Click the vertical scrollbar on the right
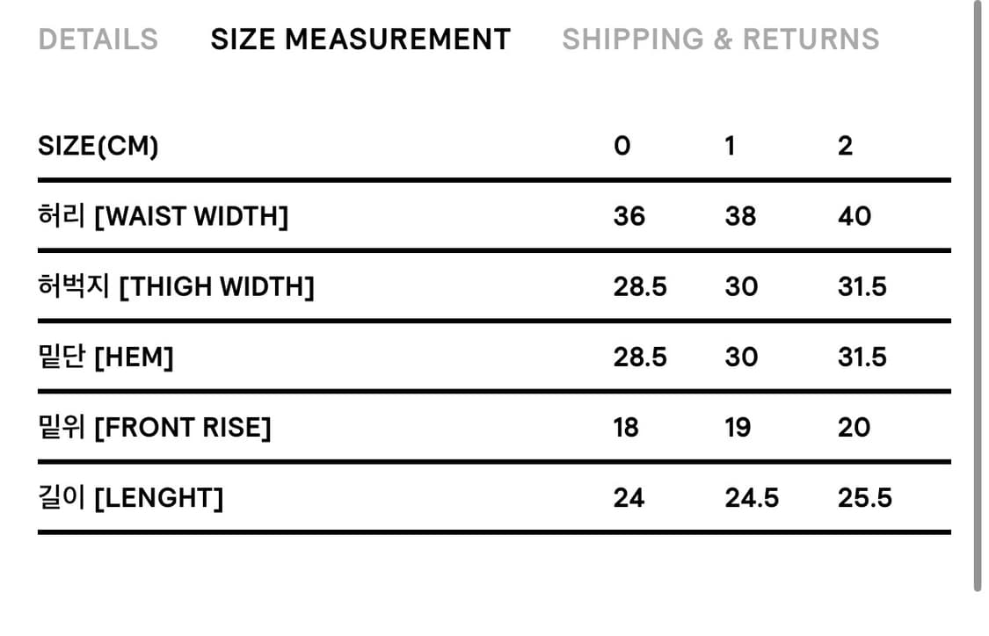Image resolution: width=989 pixels, height=636 pixels. point(977,295)
